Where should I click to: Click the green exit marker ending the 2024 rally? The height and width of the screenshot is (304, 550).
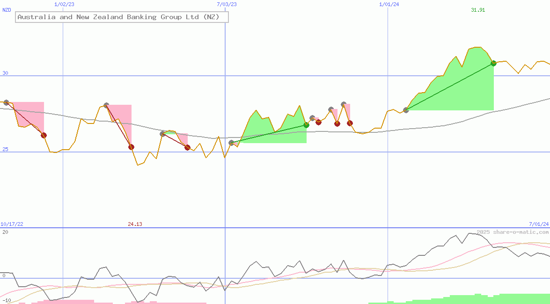pyautogui.click(x=493, y=63)
